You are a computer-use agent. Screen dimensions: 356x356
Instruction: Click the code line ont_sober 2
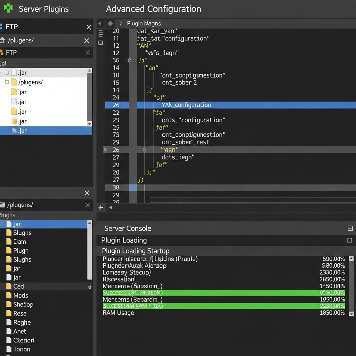pos(179,82)
